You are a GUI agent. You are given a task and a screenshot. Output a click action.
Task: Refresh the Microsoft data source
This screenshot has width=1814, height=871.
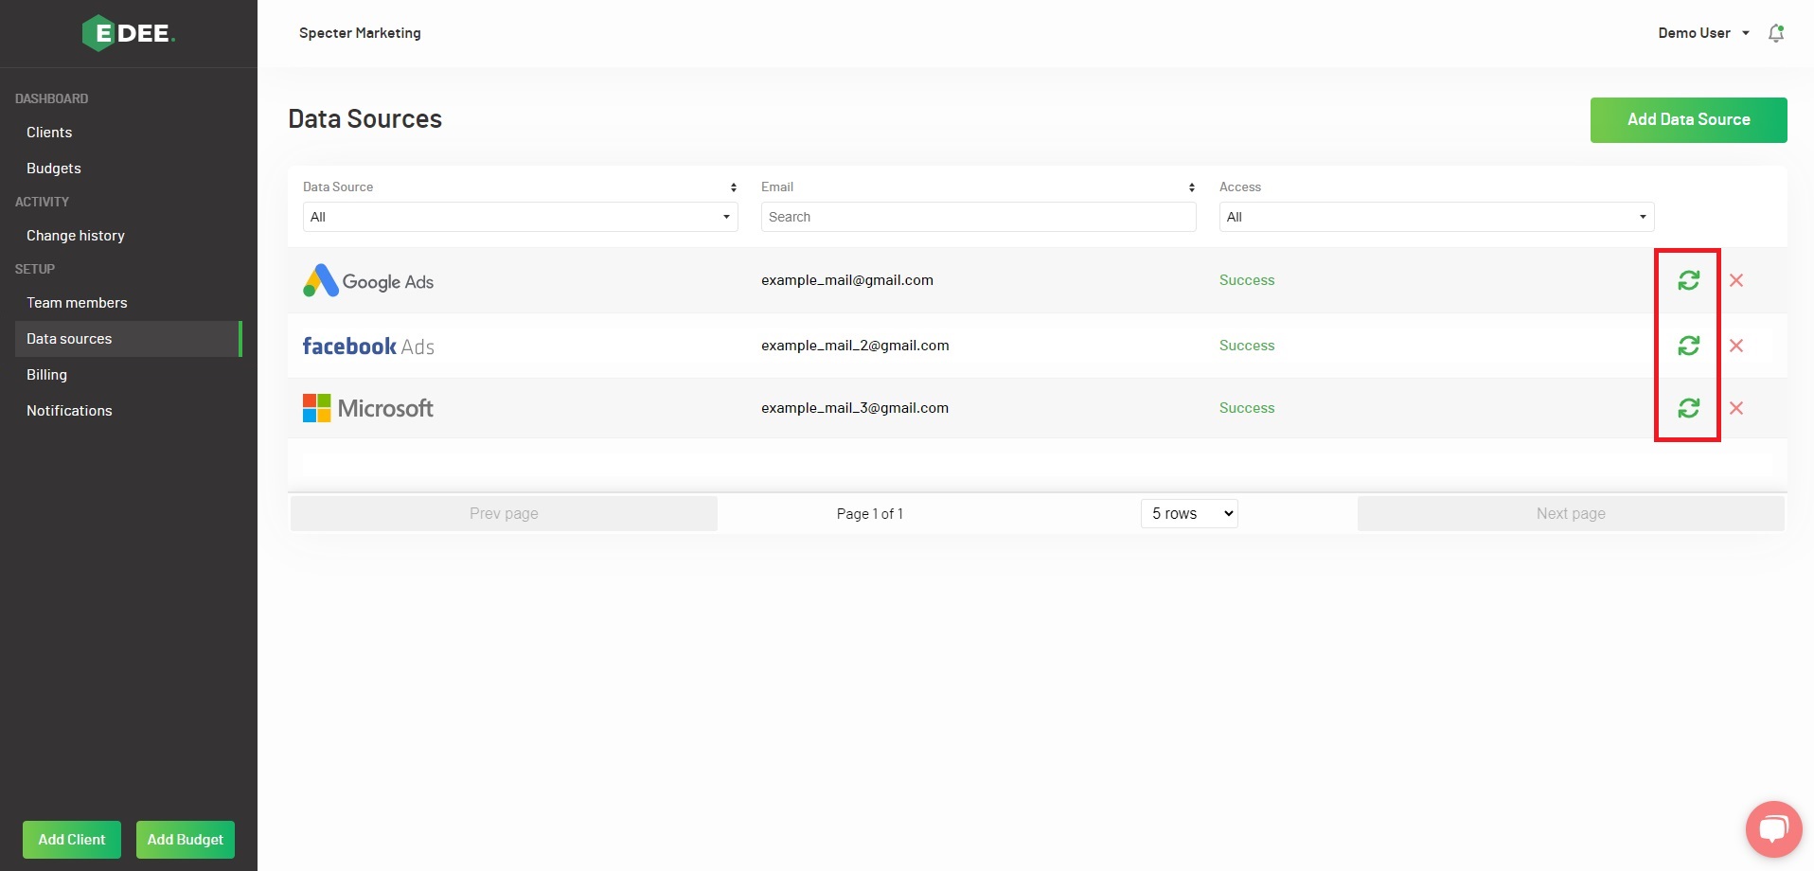coord(1688,408)
